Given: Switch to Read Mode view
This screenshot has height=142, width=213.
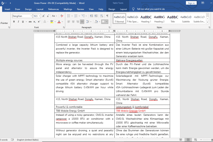Looking at the screenshot, I should [181, 140].
